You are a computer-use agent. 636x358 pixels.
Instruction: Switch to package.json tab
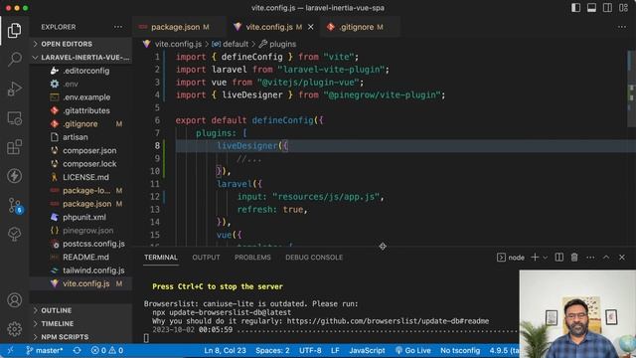click(x=179, y=27)
